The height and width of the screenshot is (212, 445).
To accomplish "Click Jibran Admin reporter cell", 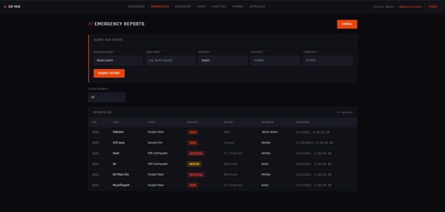I will tap(269, 132).
